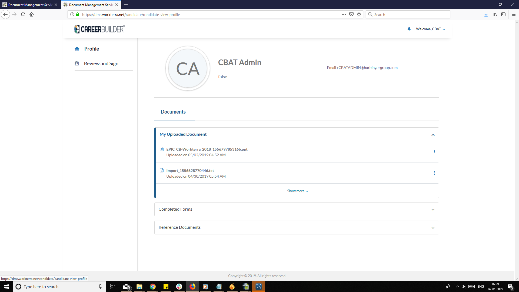Open Review and Sign in sidebar
The width and height of the screenshot is (519, 292).
(x=101, y=63)
